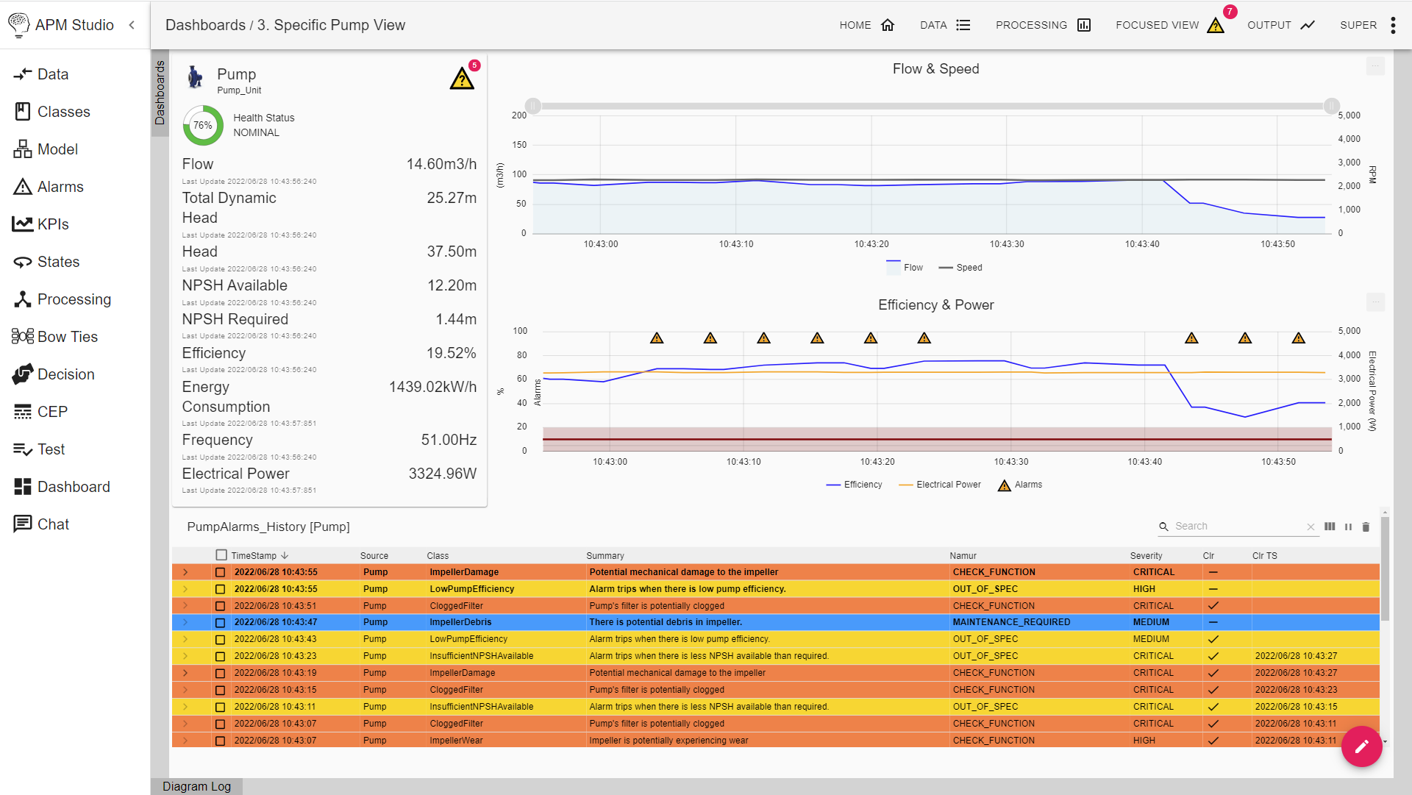Open the KPIs panel from the sidebar
The width and height of the screenshot is (1412, 795).
[53, 224]
